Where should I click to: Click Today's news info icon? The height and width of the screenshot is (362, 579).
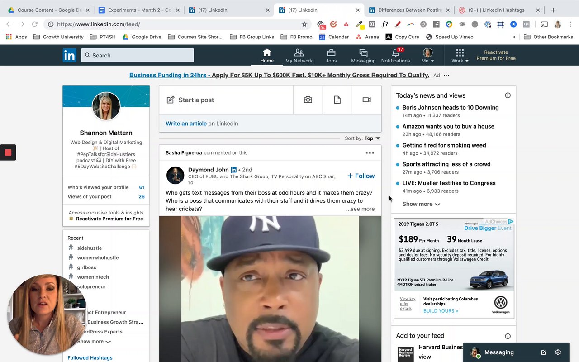(508, 95)
